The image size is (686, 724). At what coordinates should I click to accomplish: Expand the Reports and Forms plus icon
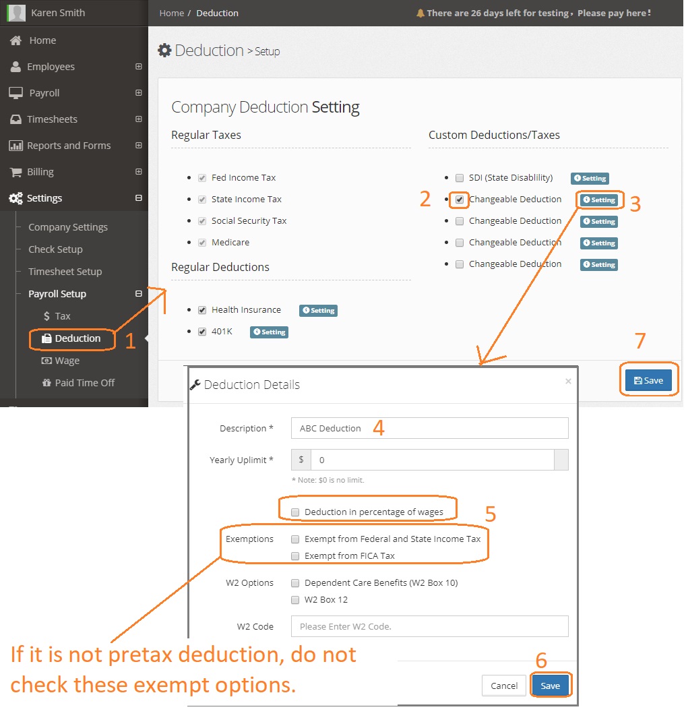point(139,146)
